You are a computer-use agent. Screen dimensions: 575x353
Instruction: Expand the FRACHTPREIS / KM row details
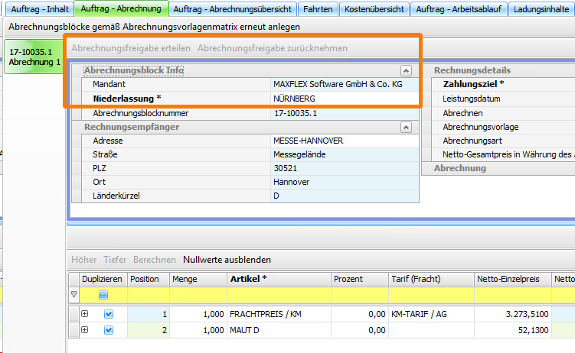pos(84,314)
